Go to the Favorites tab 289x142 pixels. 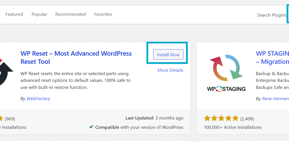coord(103,14)
